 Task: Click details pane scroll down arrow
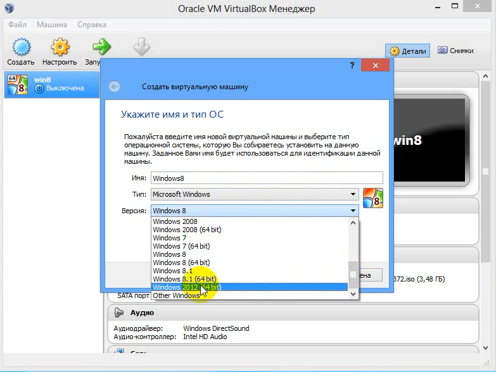[486, 348]
